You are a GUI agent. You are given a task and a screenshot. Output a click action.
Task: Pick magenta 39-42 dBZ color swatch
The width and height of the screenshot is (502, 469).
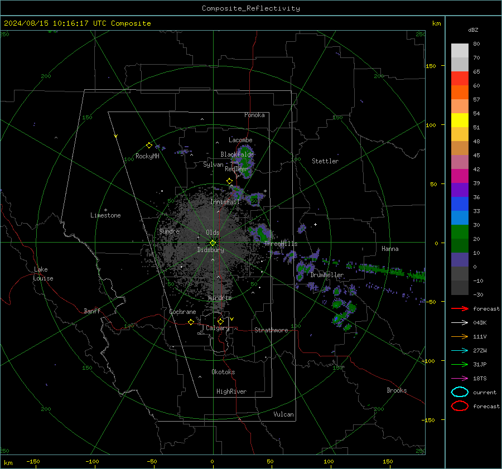click(x=460, y=176)
